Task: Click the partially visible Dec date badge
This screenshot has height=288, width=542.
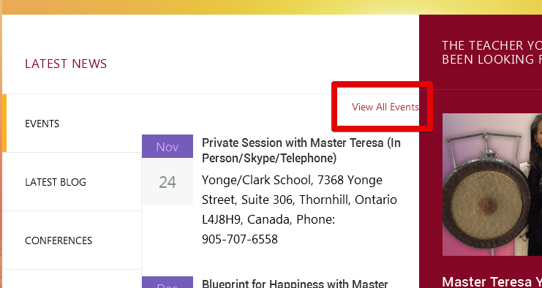Action: click(168, 282)
